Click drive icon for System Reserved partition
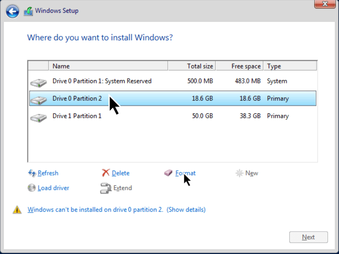Screen dimensions: 339x254 (x=39, y=83)
